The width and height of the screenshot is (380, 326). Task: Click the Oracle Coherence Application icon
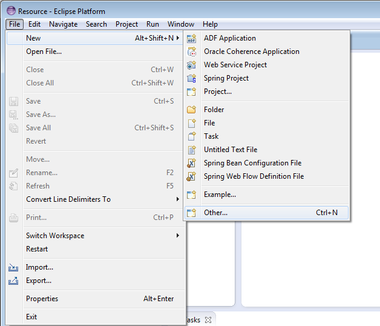pos(192,52)
